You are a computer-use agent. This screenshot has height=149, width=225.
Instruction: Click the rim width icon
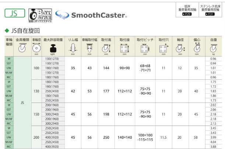[73, 48]
